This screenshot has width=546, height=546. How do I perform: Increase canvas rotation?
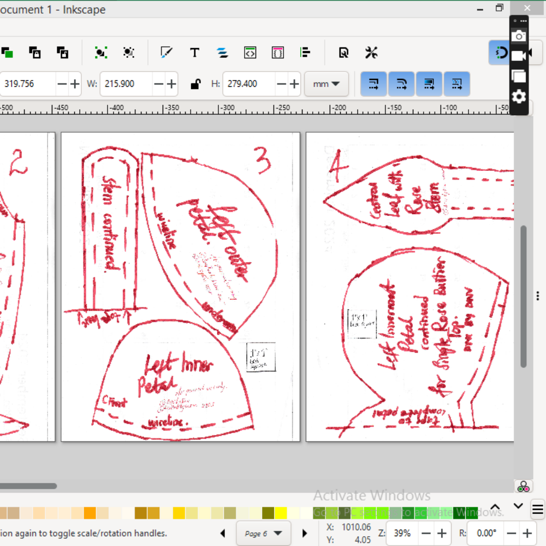coord(527,533)
